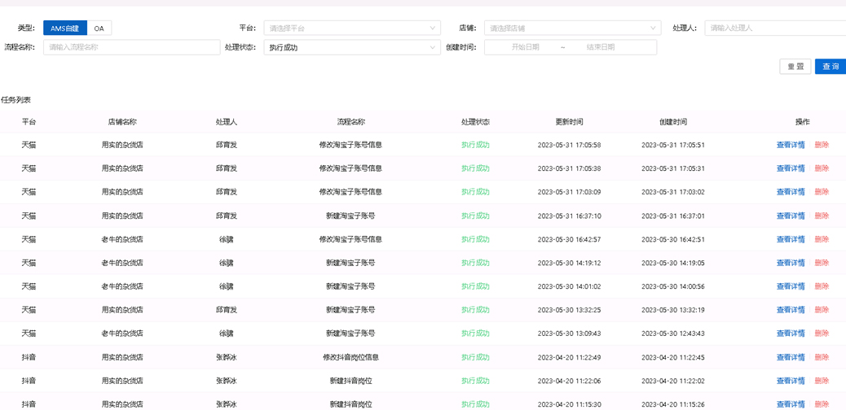Open the 处理状态 dropdown showing 执行成功
Viewport: 846px width, 410px height.
352,47
